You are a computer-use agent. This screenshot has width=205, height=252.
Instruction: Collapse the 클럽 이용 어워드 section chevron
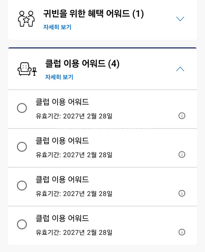[180, 69]
